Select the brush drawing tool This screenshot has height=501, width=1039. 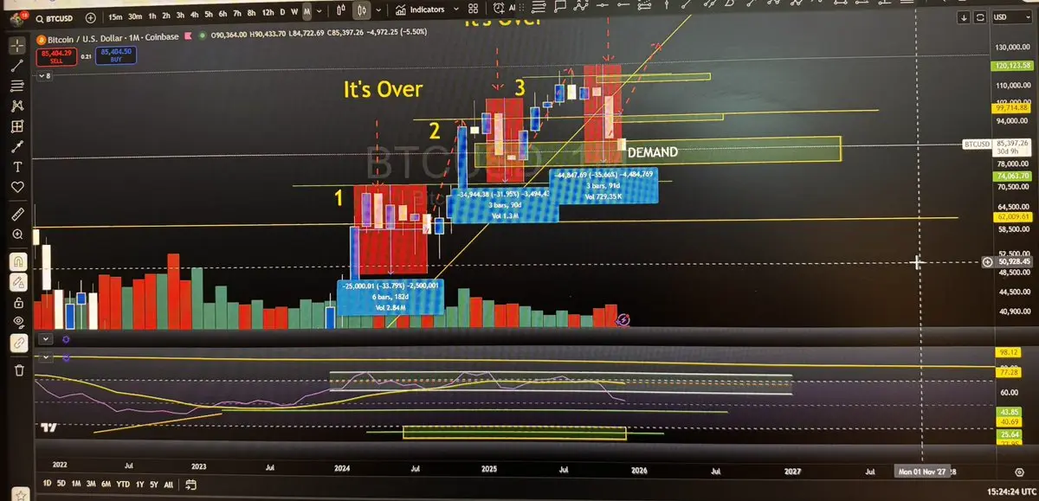click(x=17, y=146)
